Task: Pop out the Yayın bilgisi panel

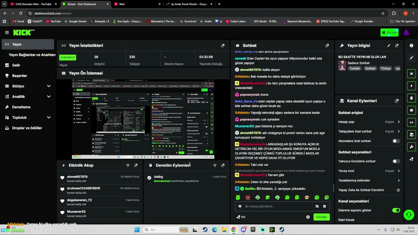Action: pos(396,46)
